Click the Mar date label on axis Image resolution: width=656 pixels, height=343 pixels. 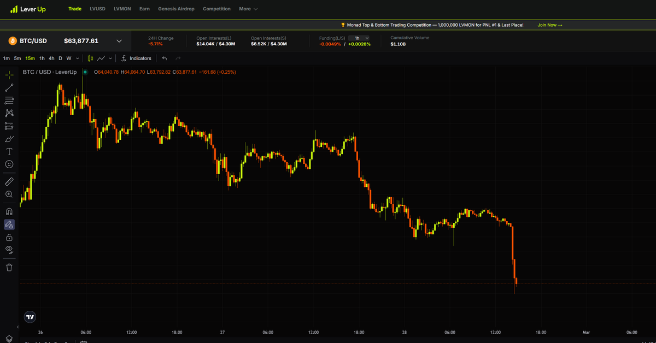click(x=586, y=332)
